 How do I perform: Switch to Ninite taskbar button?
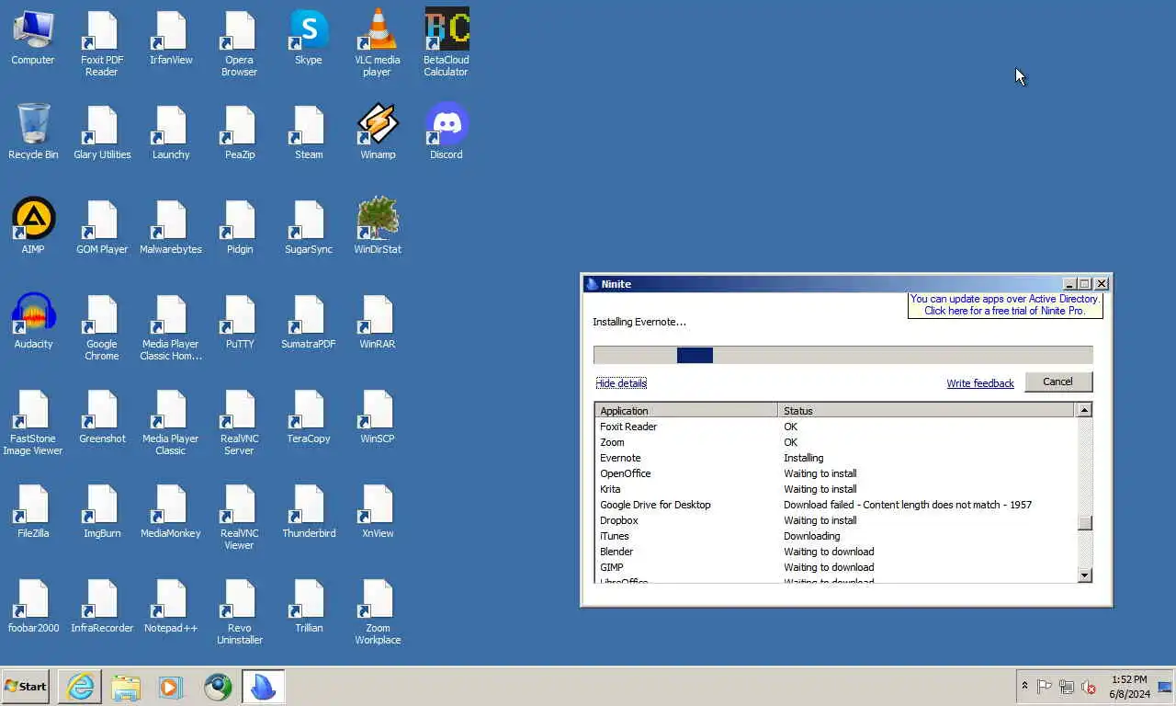[264, 686]
